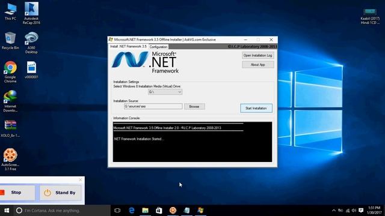
Task: Select the v0000001 video file icon
Action: pos(31,70)
